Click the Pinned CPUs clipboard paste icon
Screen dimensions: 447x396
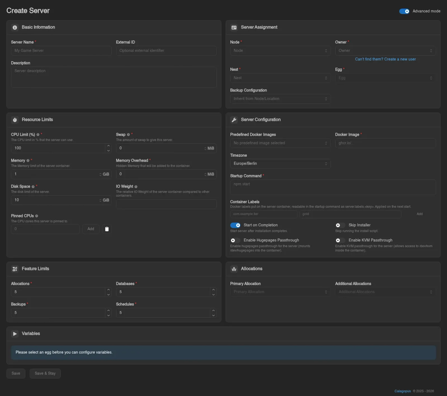click(x=107, y=229)
